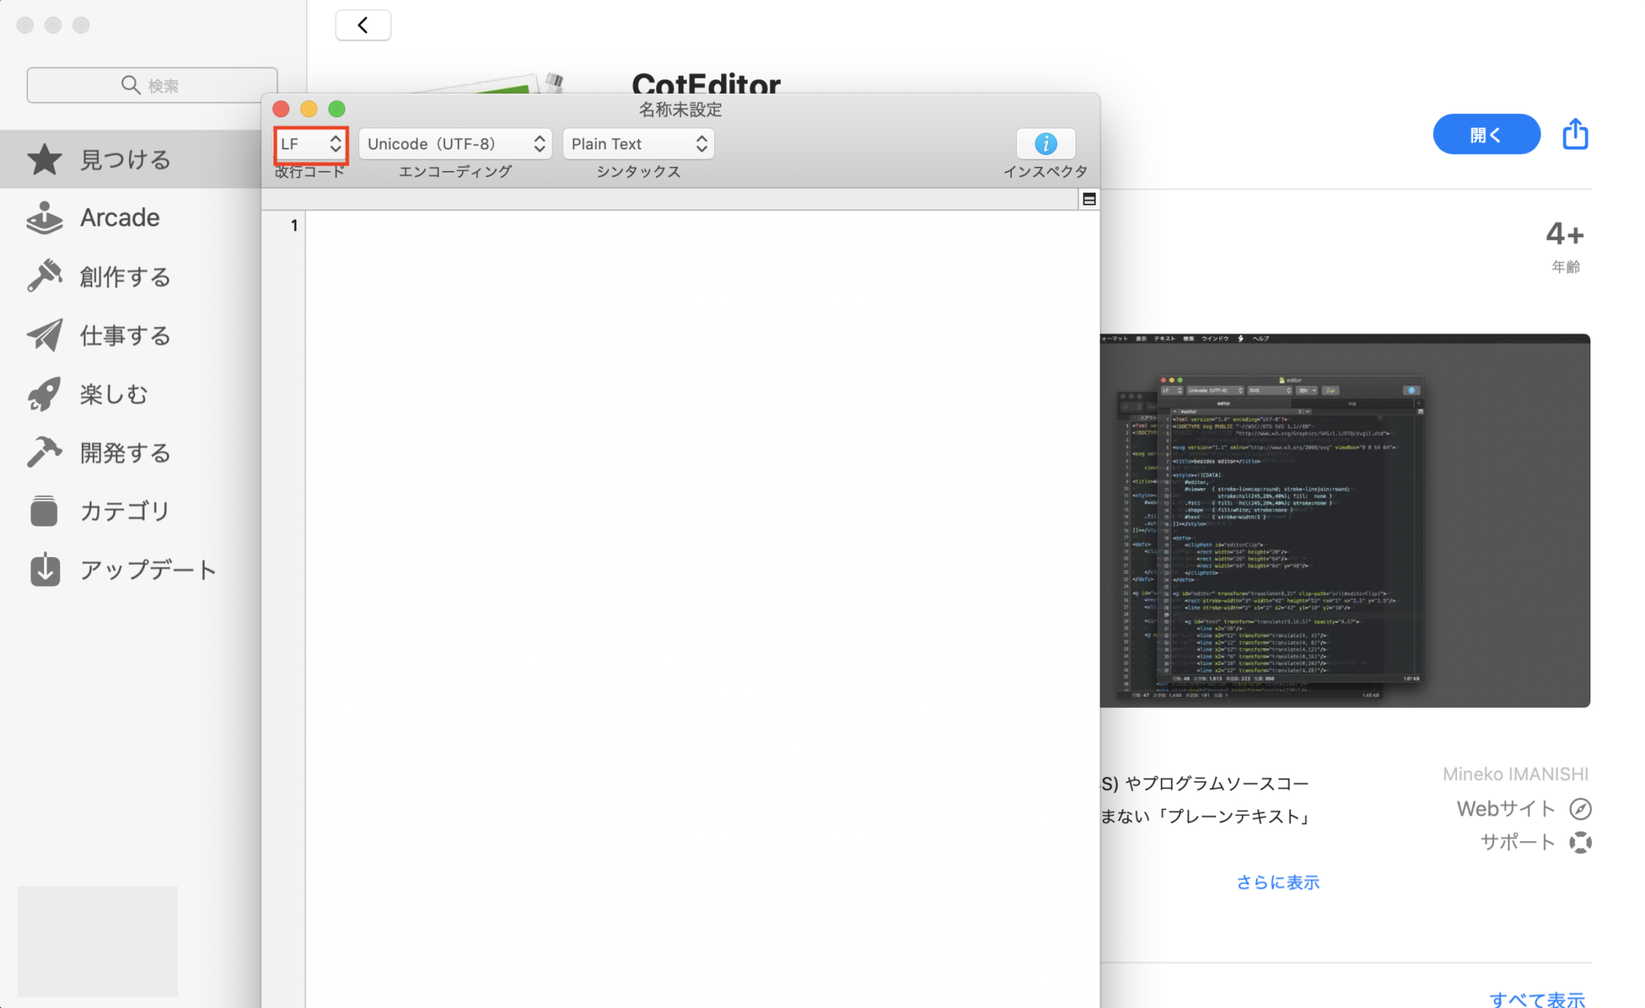Open the Inspector (インスペクタ) panel
This screenshot has width=1645, height=1008.
pos(1045,144)
